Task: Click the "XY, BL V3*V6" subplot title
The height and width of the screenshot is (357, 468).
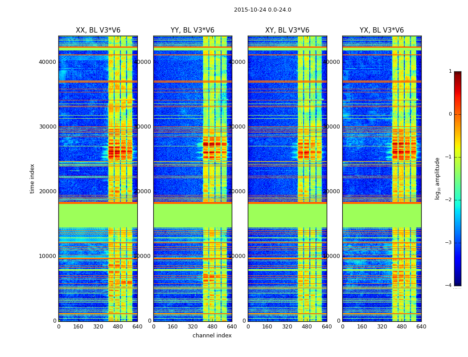Action: coord(287,30)
